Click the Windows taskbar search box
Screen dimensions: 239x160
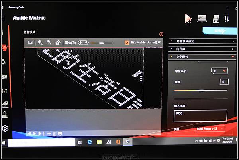tap(41, 142)
